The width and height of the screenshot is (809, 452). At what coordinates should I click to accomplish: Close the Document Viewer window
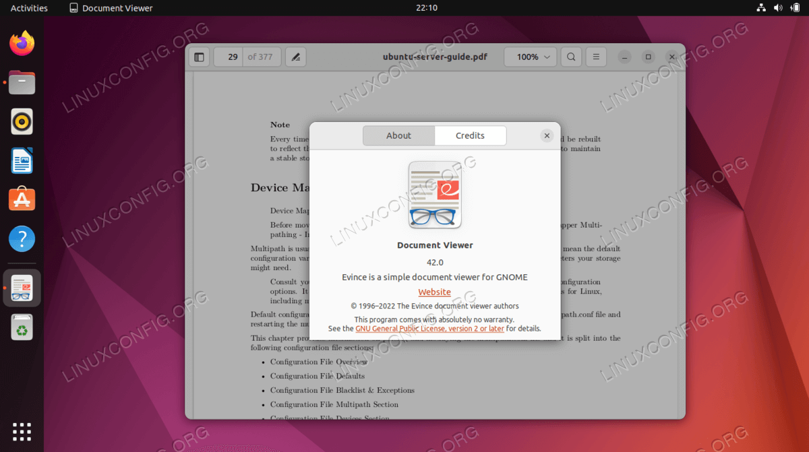(671, 57)
